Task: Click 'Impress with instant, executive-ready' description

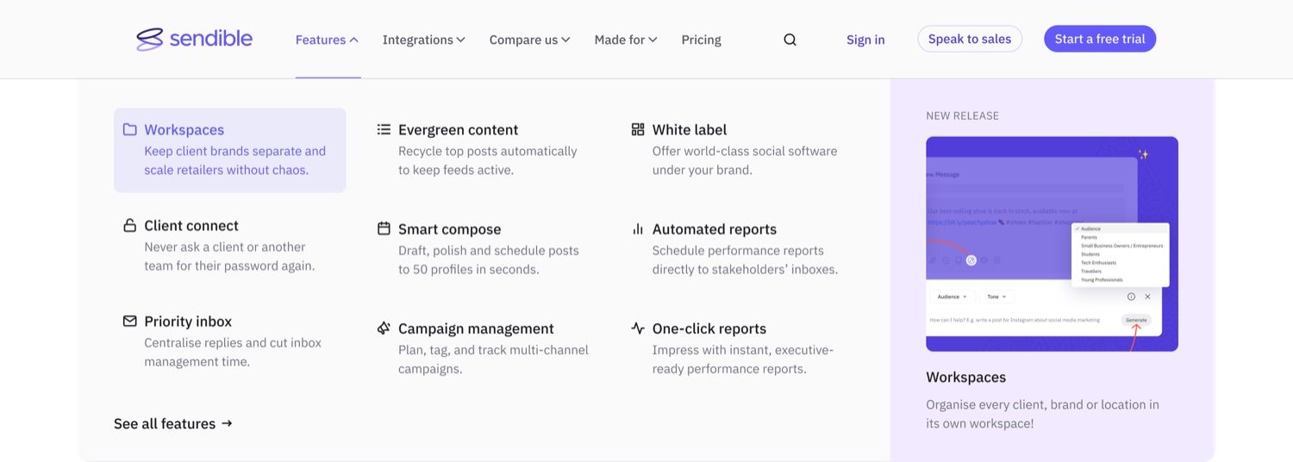Action: point(743,359)
